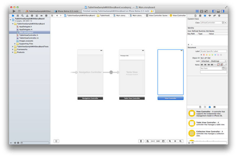Pick the blue label color swatch
Viewport: 237px width, 157px height.
tap(215, 55)
